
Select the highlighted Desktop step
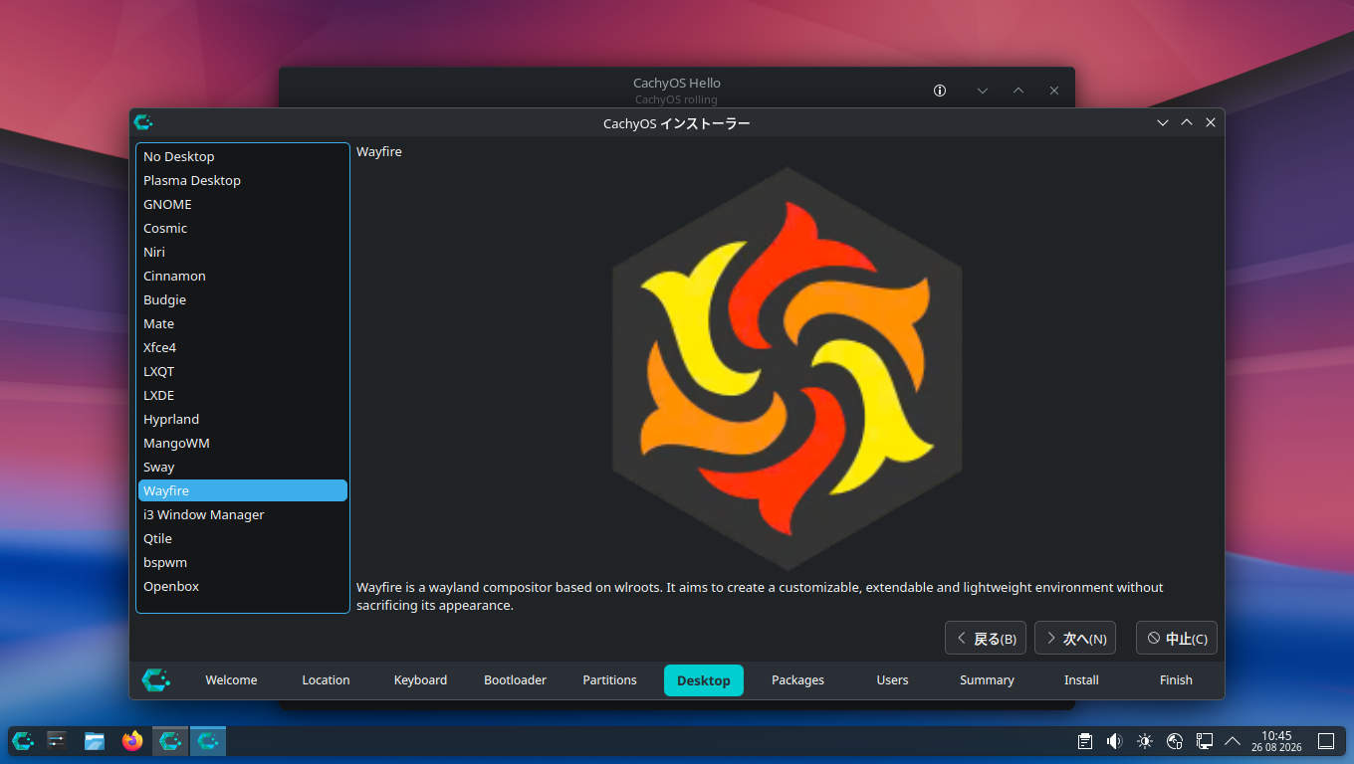[704, 680]
